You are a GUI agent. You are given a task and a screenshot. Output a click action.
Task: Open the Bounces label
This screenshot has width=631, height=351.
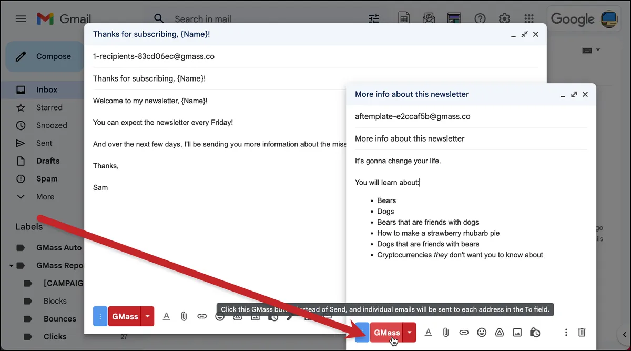click(x=59, y=319)
